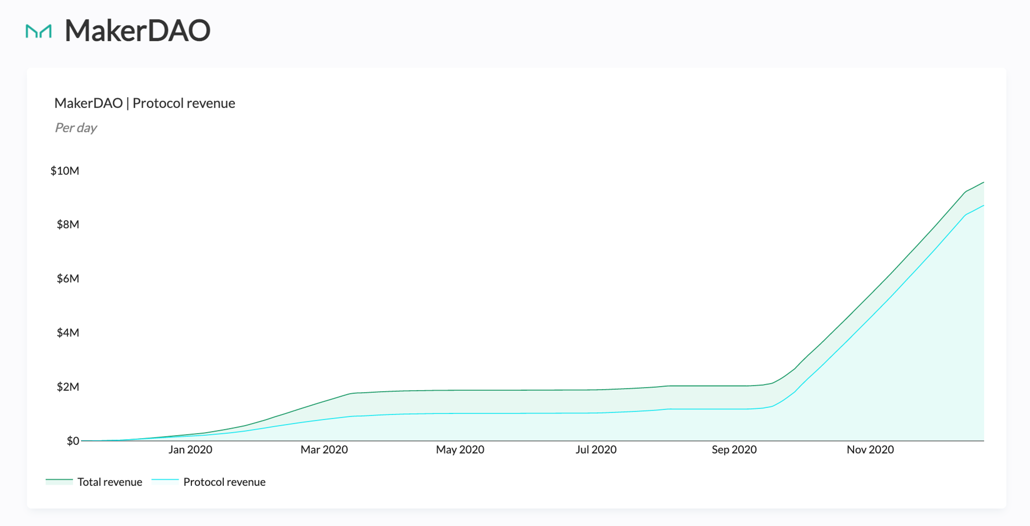
Task: Click the Nov 2020 axis label
Action: pos(870,450)
